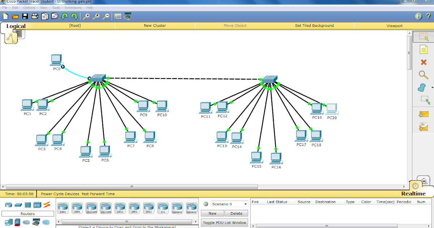Choose the Hubs device category icon
This screenshot has width=434, height=228.
point(27,205)
